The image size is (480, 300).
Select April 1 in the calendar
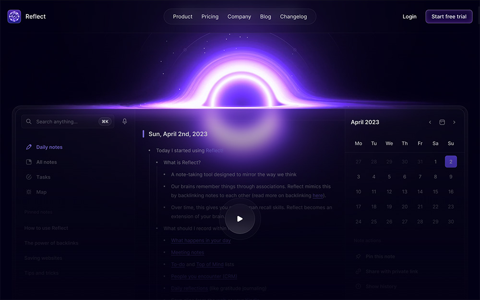pos(435,162)
